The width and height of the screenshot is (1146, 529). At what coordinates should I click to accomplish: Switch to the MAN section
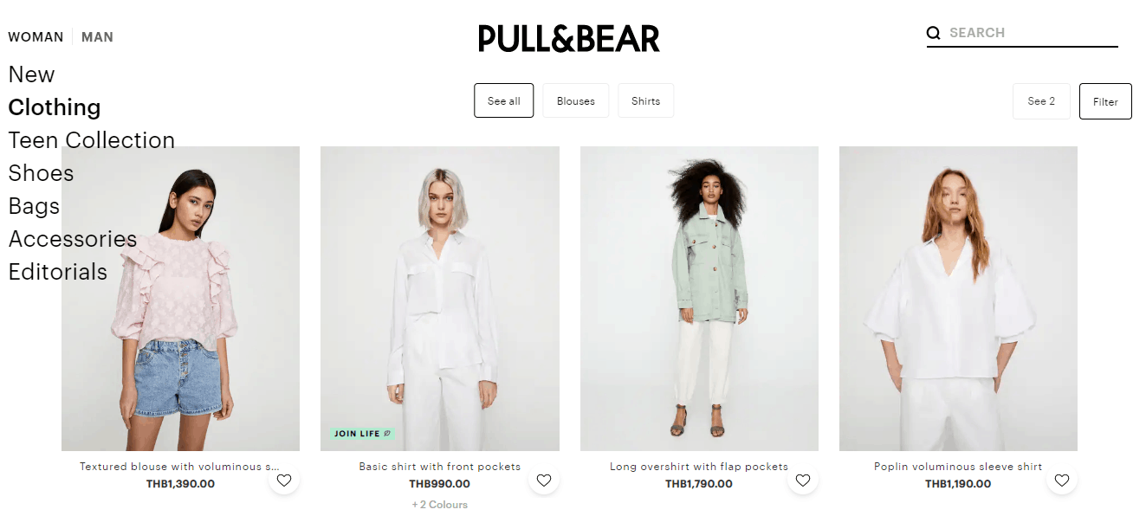coord(97,37)
